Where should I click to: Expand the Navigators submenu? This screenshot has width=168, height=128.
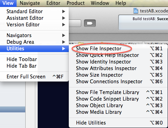pyautogui.click(x=34, y=35)
